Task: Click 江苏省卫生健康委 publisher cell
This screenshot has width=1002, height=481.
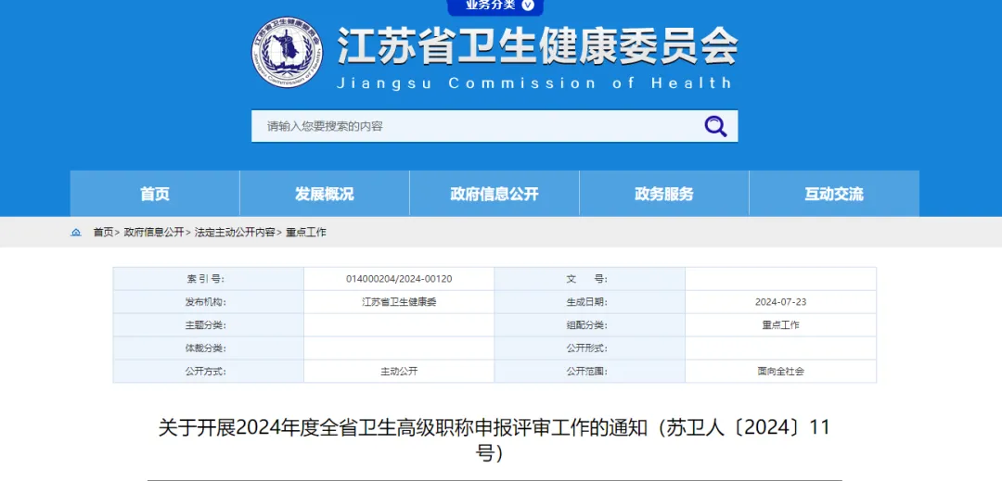Action: (x=399, y=302)
